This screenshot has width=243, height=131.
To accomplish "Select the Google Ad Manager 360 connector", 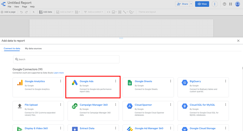I will (148, 128).
